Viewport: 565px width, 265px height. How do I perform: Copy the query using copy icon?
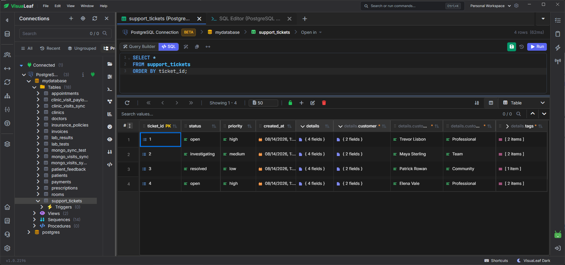click(x=197, y=47)
